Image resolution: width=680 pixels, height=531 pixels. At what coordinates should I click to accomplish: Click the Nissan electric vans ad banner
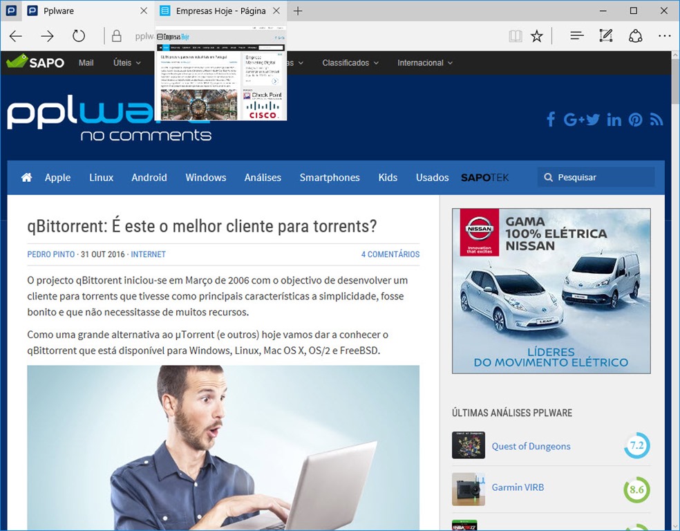click(551, 290)
